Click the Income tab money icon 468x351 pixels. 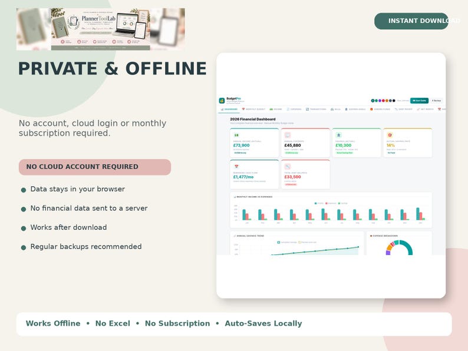[x=271, y=109]
